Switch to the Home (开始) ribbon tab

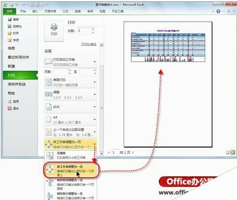tap(23, 11)
